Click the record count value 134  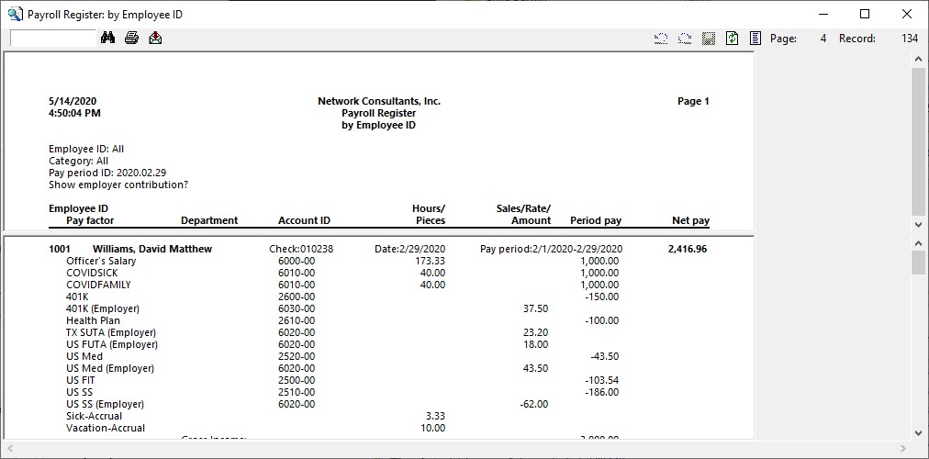click(910, 39)
